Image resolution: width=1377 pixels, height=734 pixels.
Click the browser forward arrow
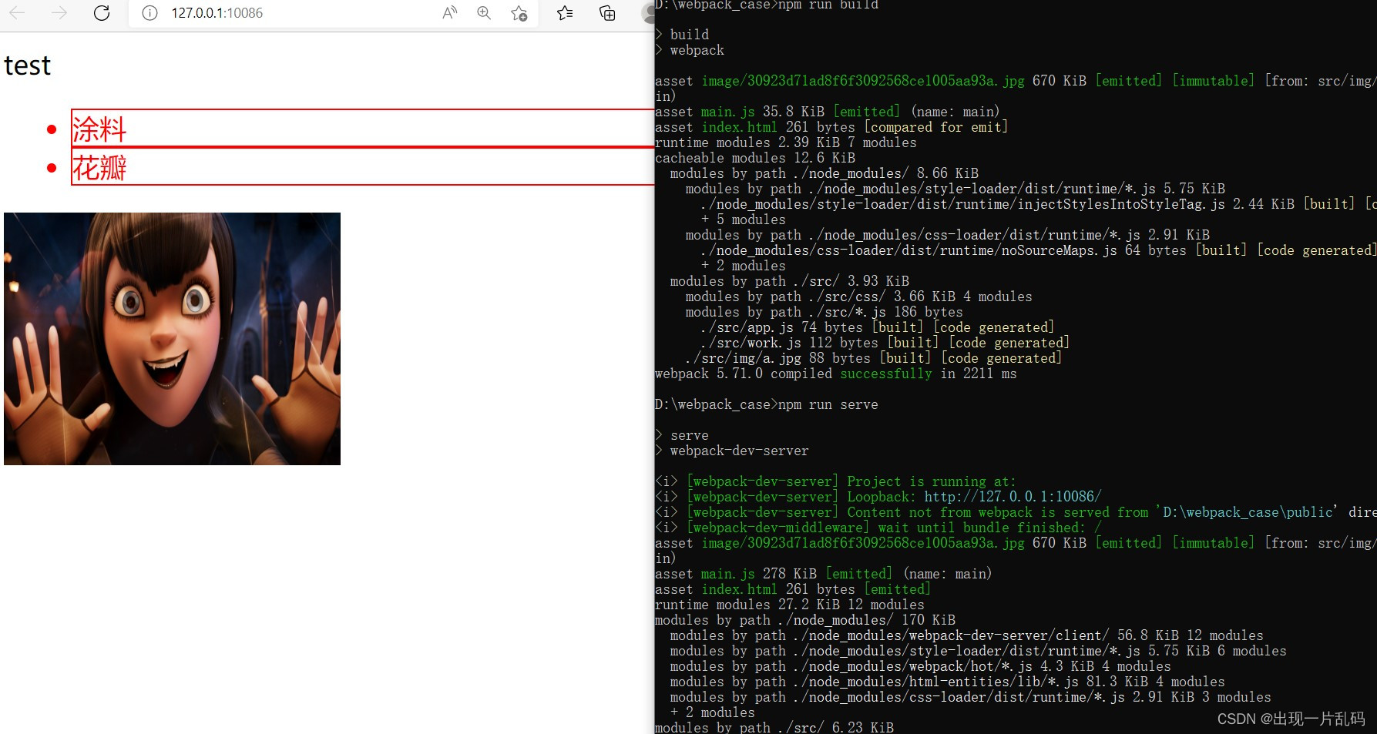pos(59,13)
